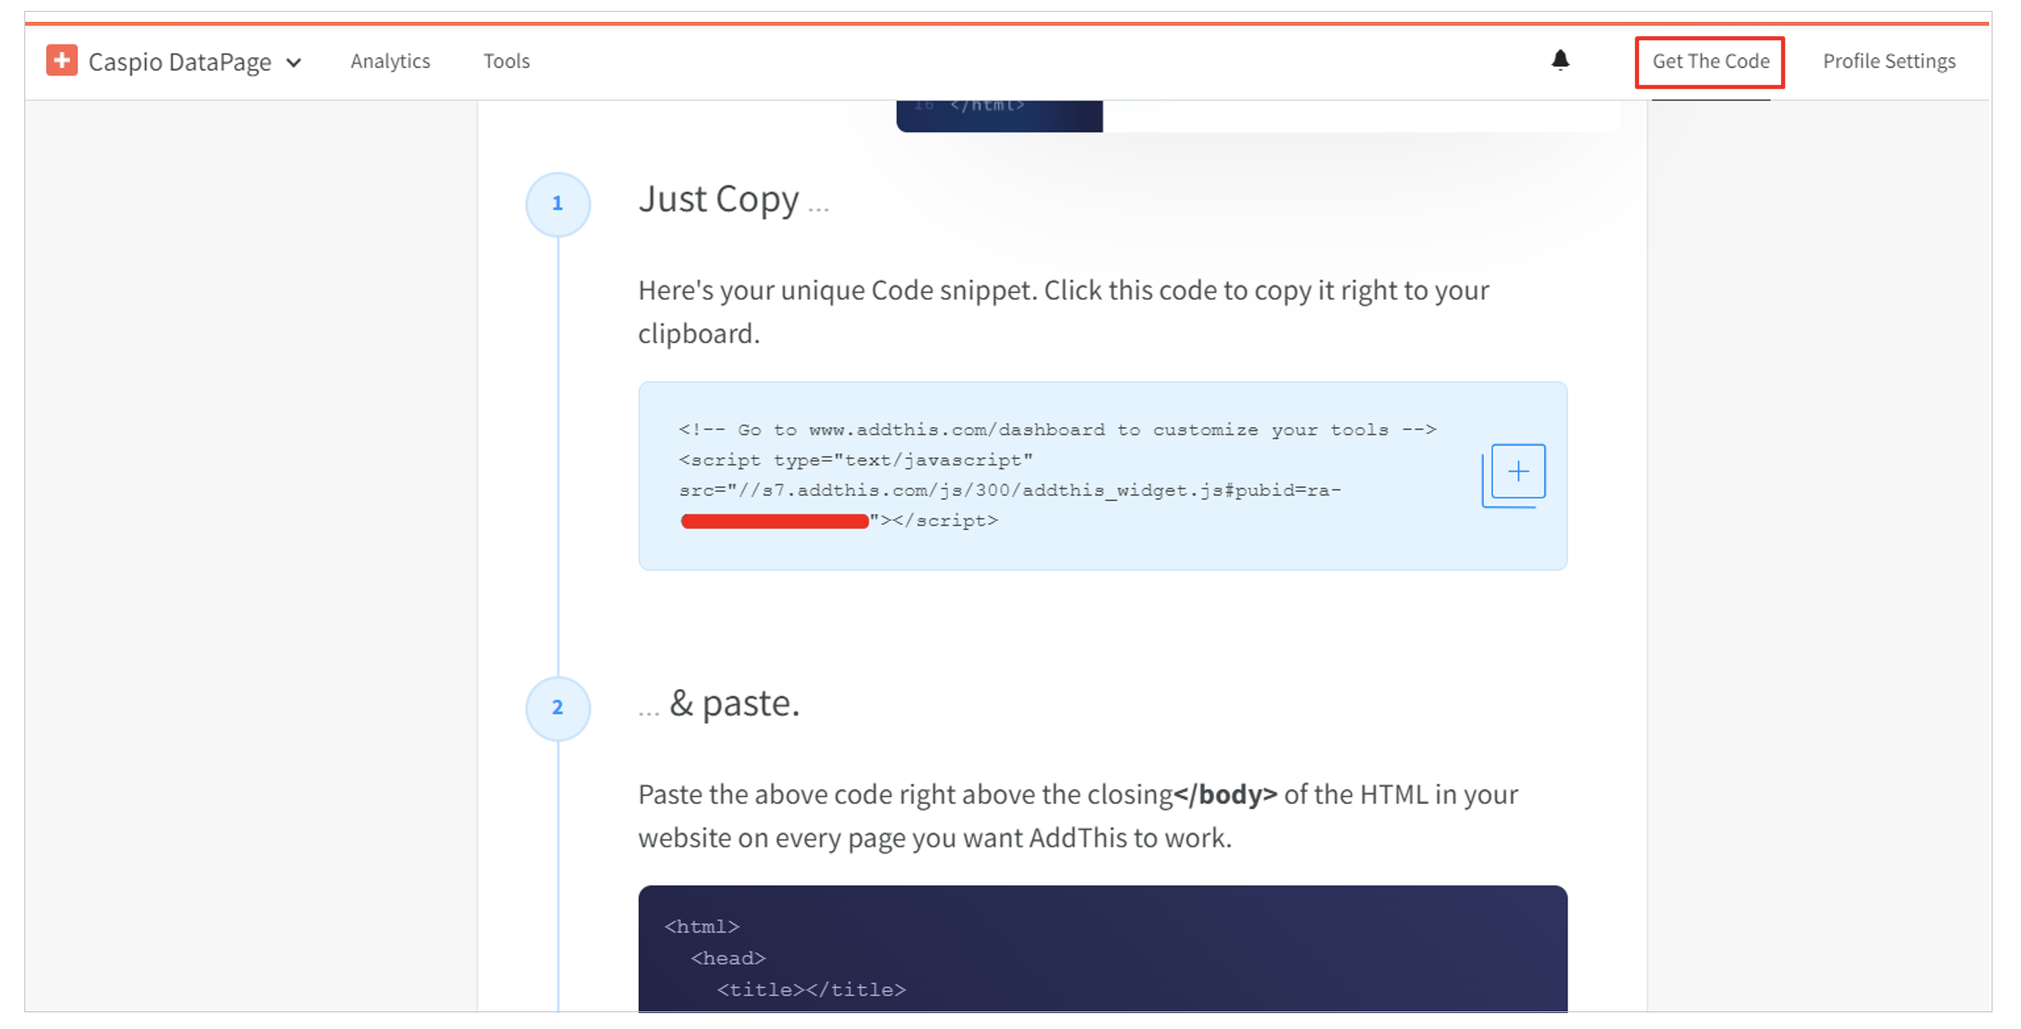Click the '<title></title>' line in the example code
Image resolution: width=2021 pixels, height=1029 pixels.
coord(811,990)
